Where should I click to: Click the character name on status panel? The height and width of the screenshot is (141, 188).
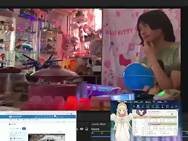coord(154,112)
